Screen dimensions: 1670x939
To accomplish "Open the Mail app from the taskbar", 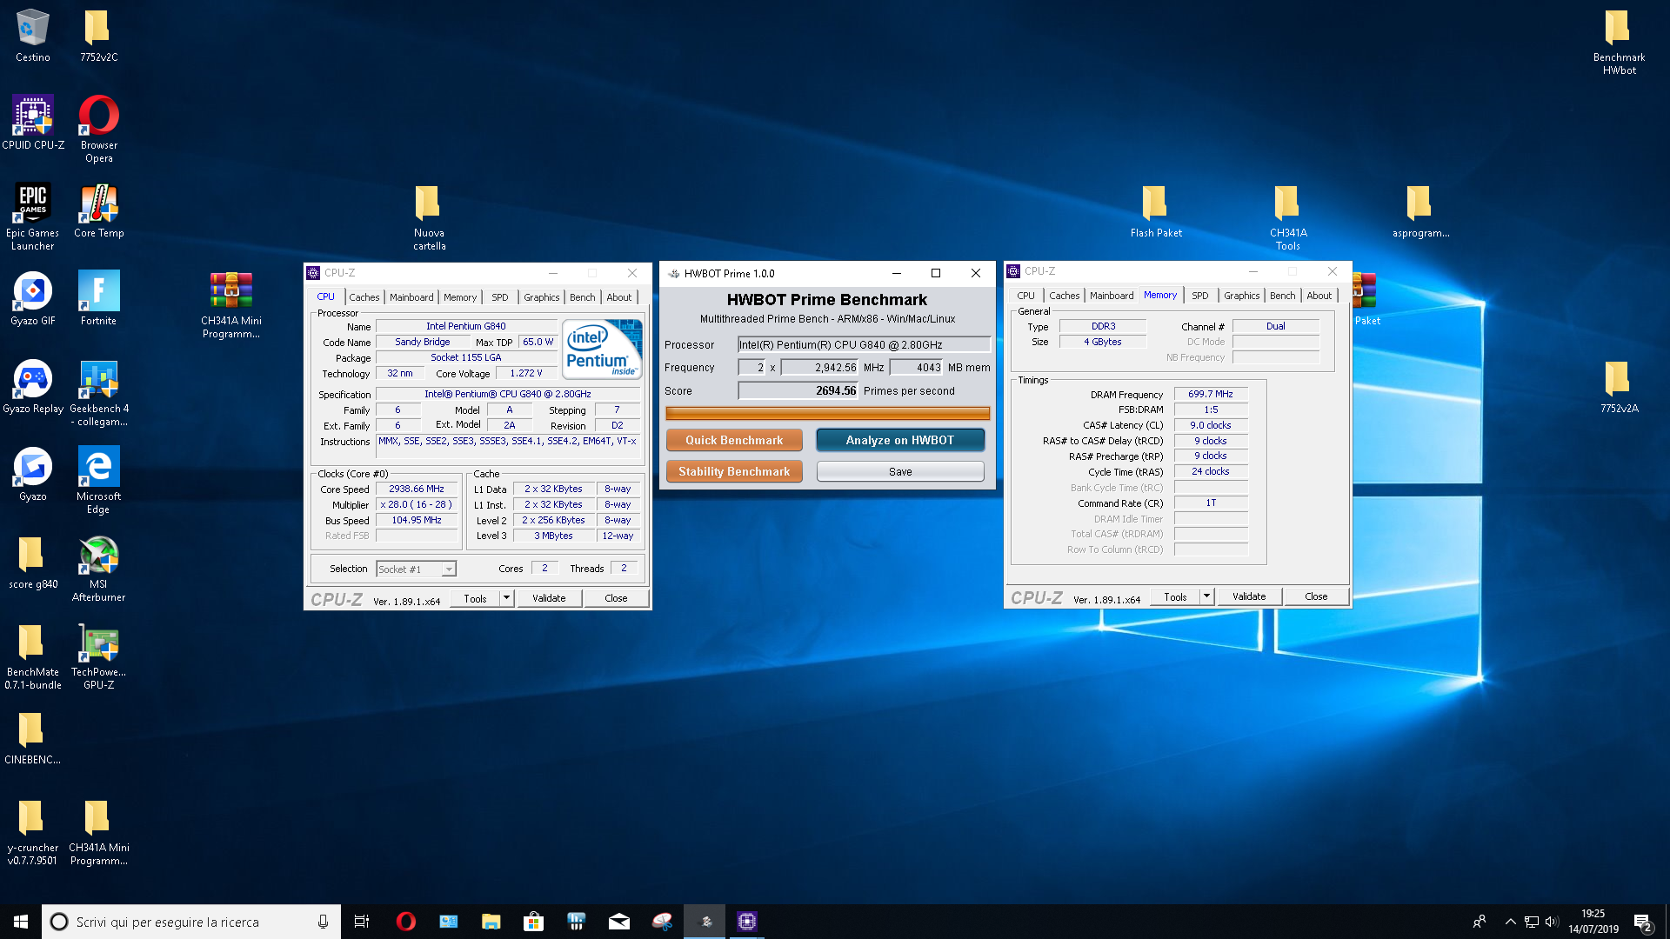I will 619,922.
